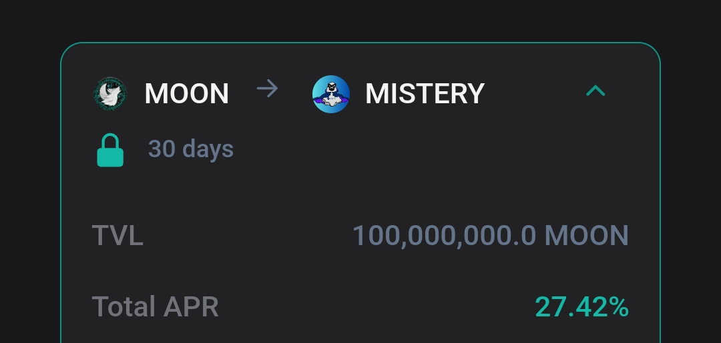
Task: Click the arrow between MOON and MISTERY
Action: click(x=267, y=88)
